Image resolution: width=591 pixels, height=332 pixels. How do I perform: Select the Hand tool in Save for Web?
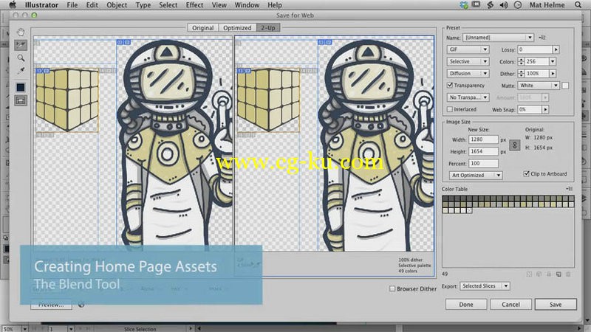tap(21, 32)
